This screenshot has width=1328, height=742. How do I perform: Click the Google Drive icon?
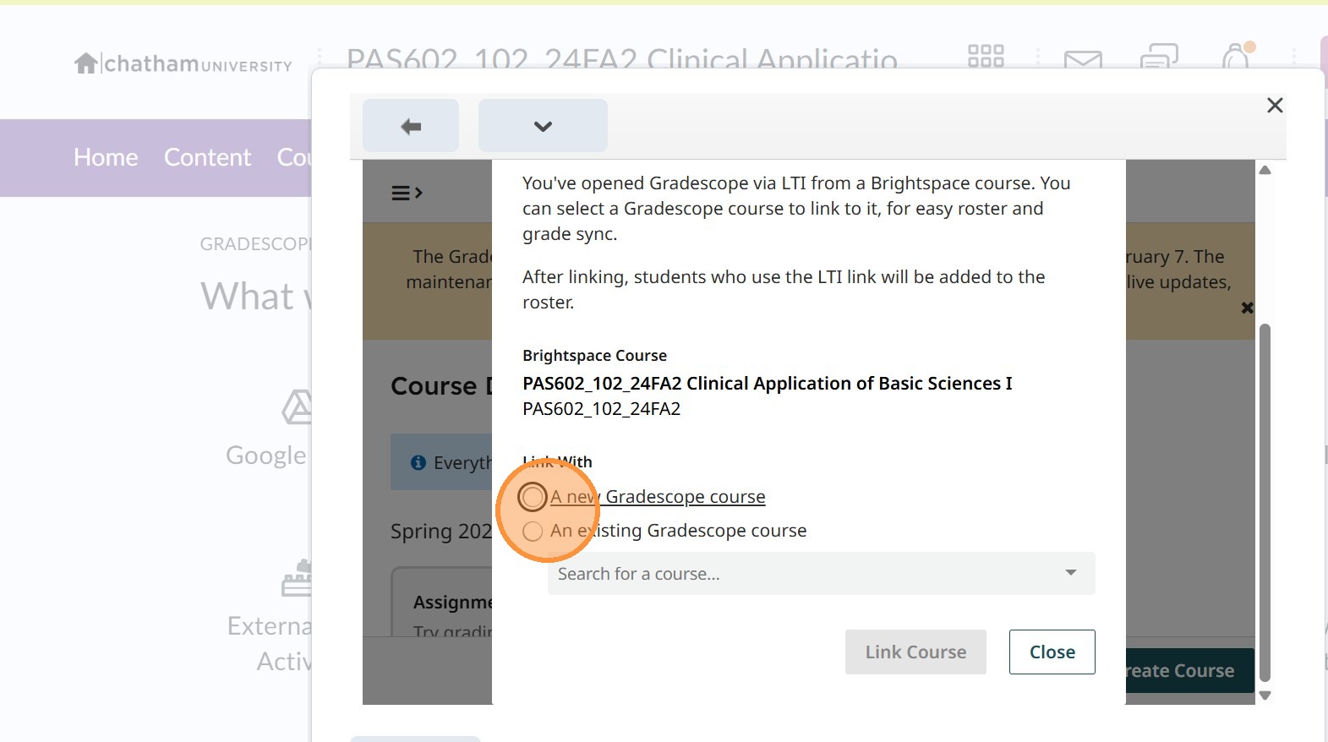(x=297, y=407)
